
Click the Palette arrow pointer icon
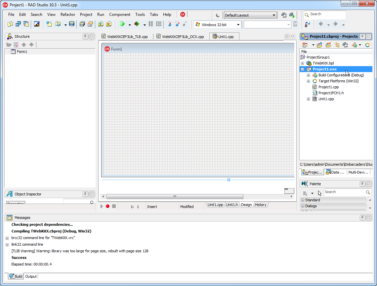tap(319, 193)
